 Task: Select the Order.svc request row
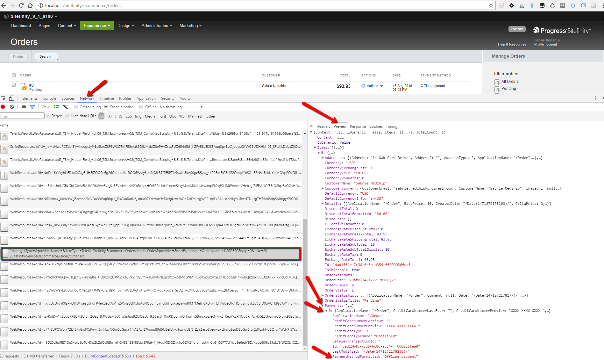[151, 253]
